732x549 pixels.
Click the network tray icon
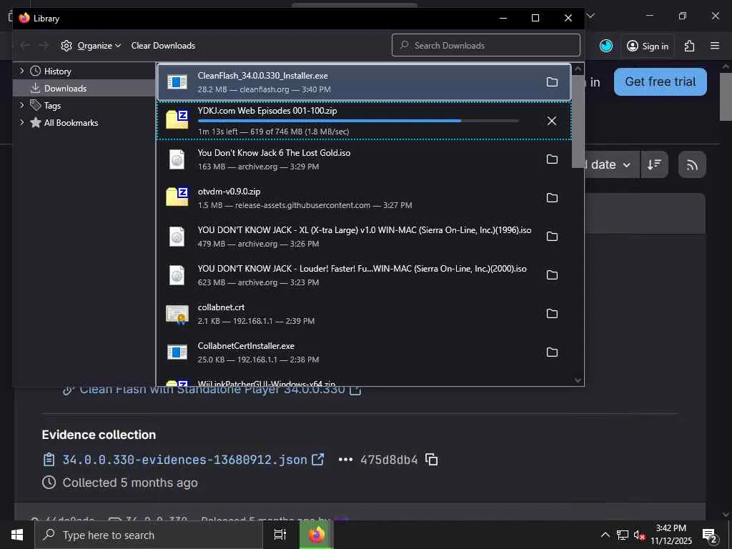coord(623,535)
